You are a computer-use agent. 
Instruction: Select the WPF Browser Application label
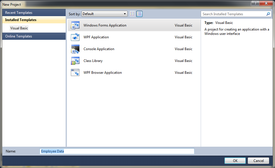pyautogui.click(x=103, y=73)
